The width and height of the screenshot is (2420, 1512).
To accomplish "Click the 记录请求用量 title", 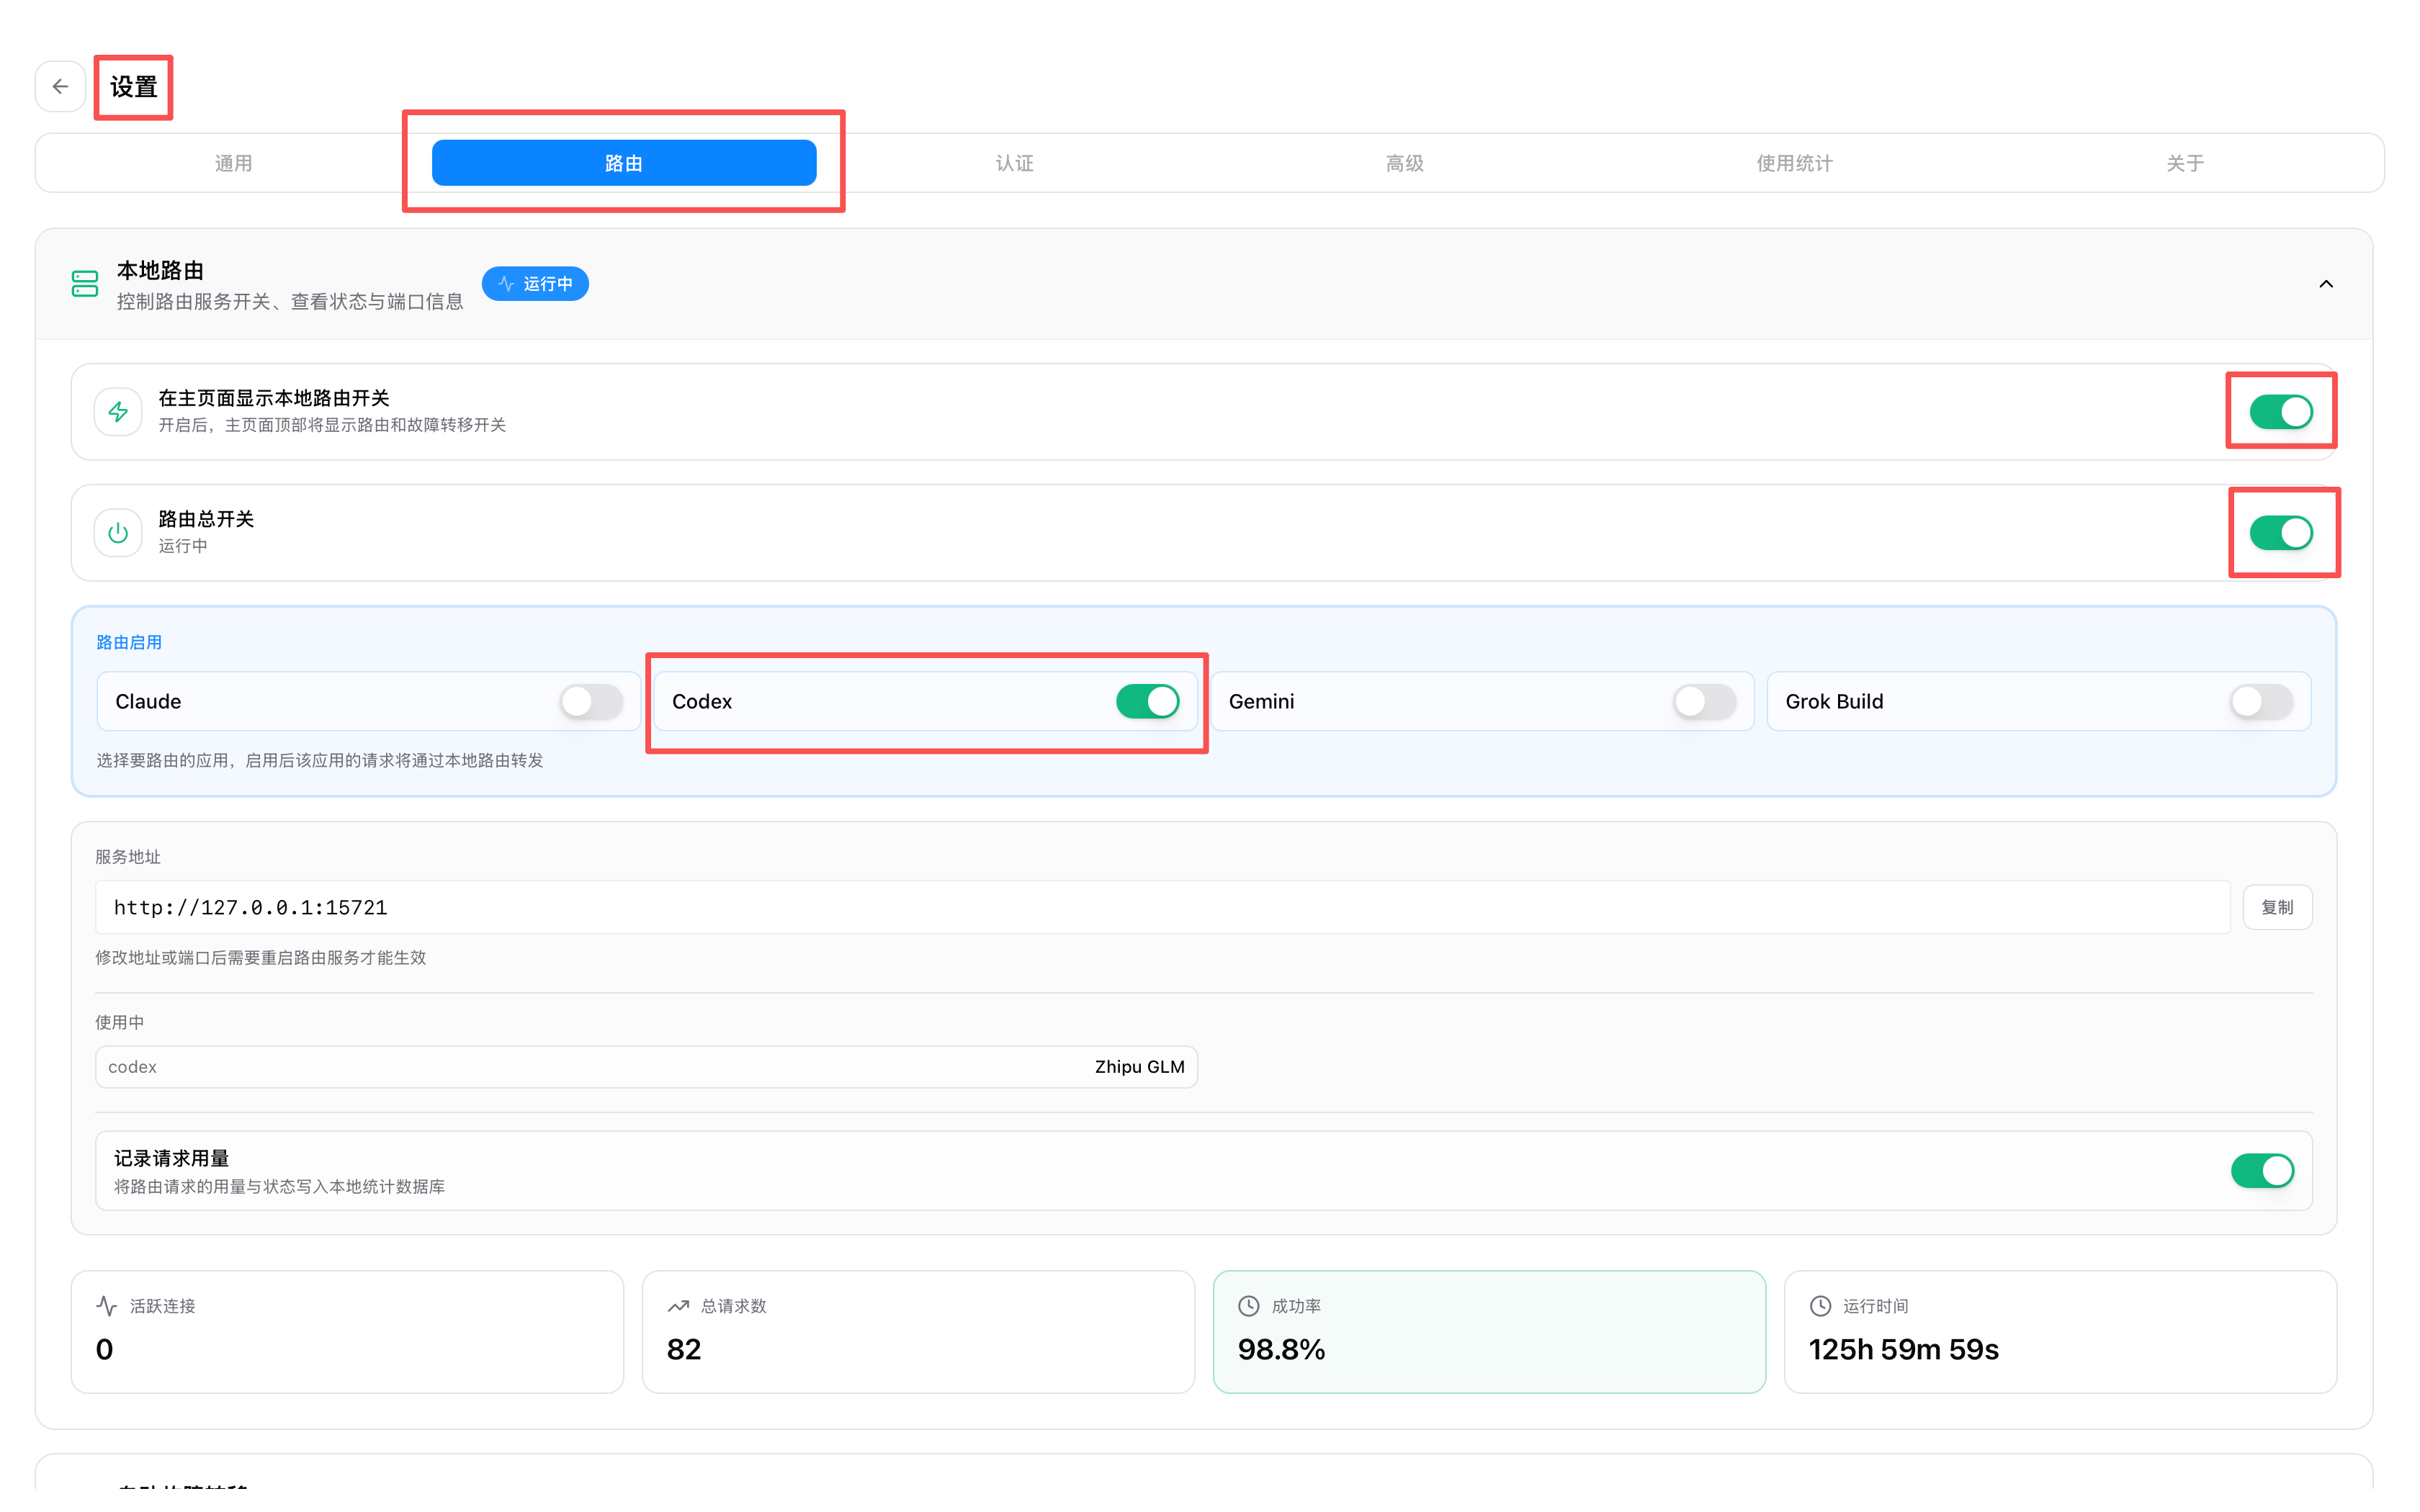I will [x=171, y=1158].
